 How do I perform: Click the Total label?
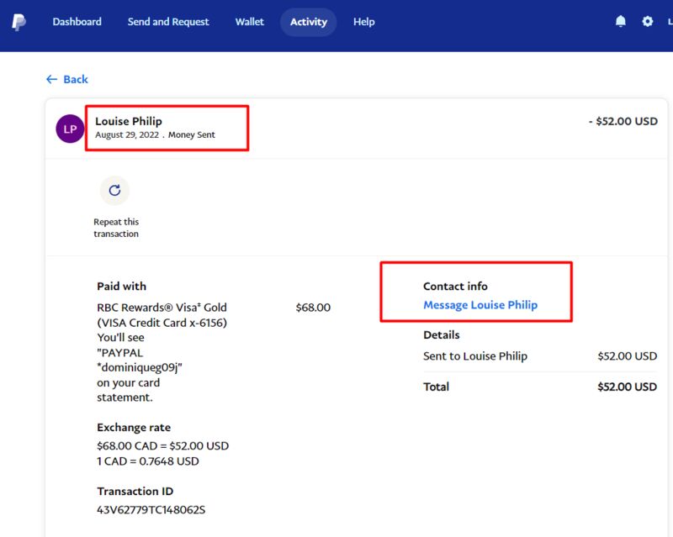point(436,387)
